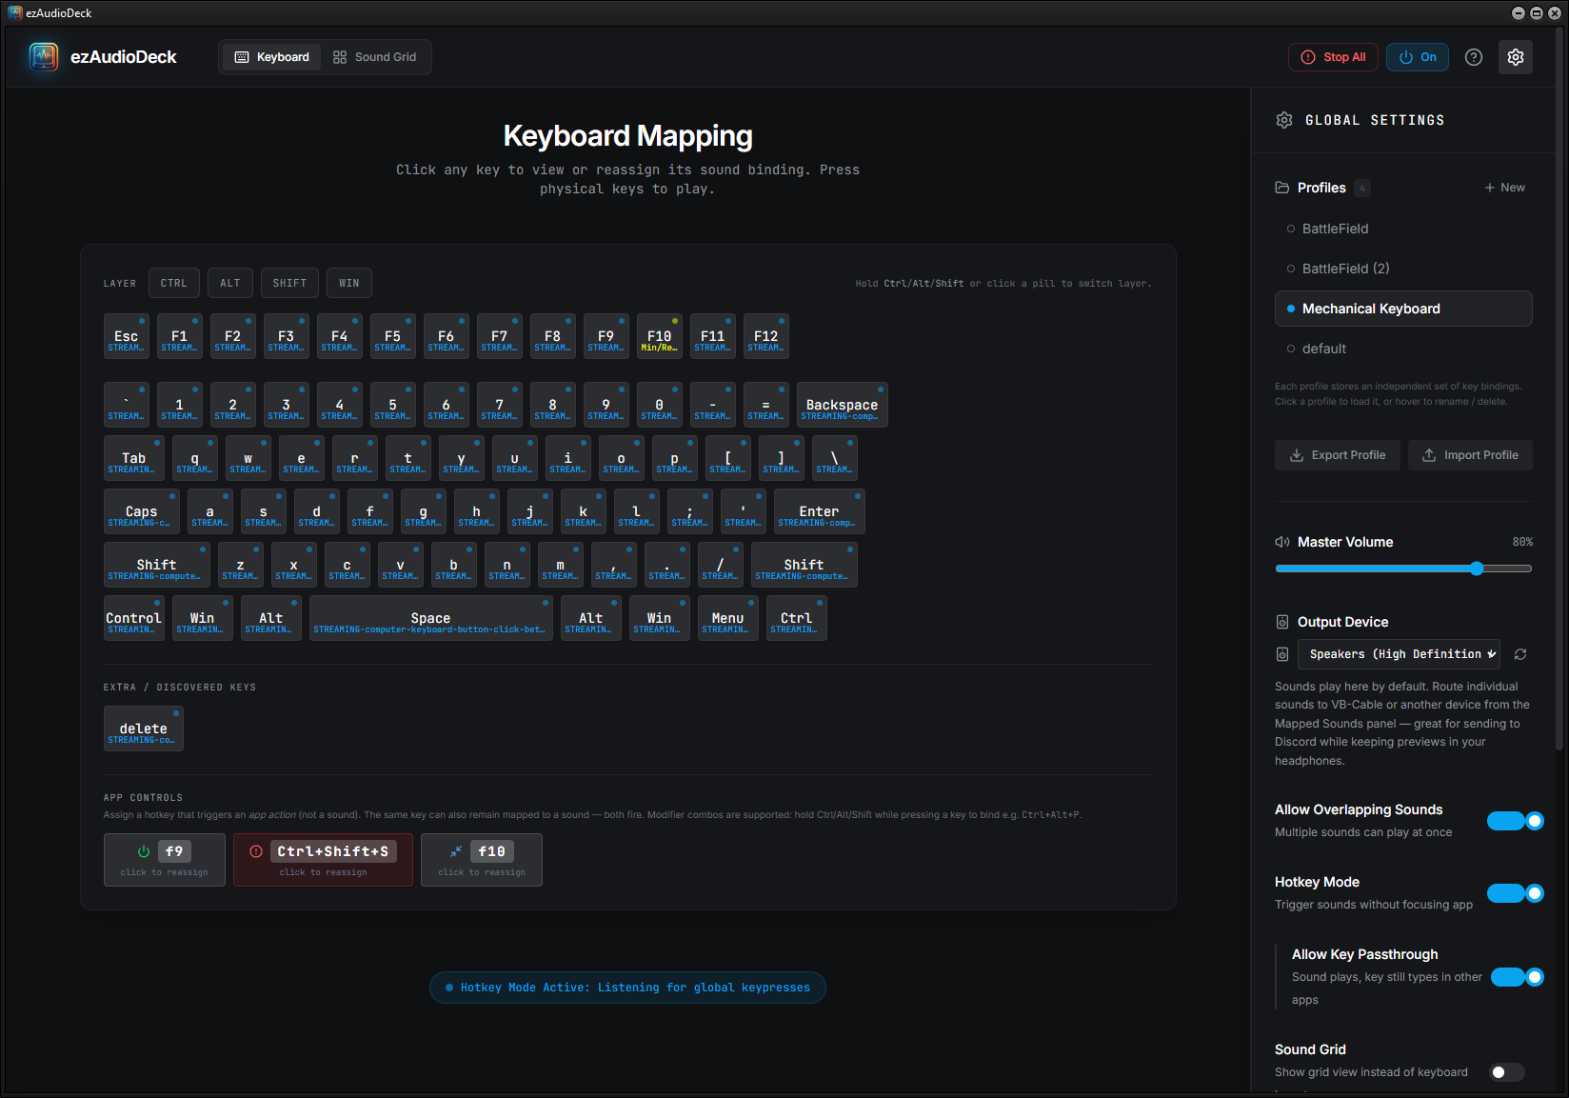Screen dimensions: 1569x1098
Task: Enable the Sound Grid view toggle
Action: point(1506,1072)
